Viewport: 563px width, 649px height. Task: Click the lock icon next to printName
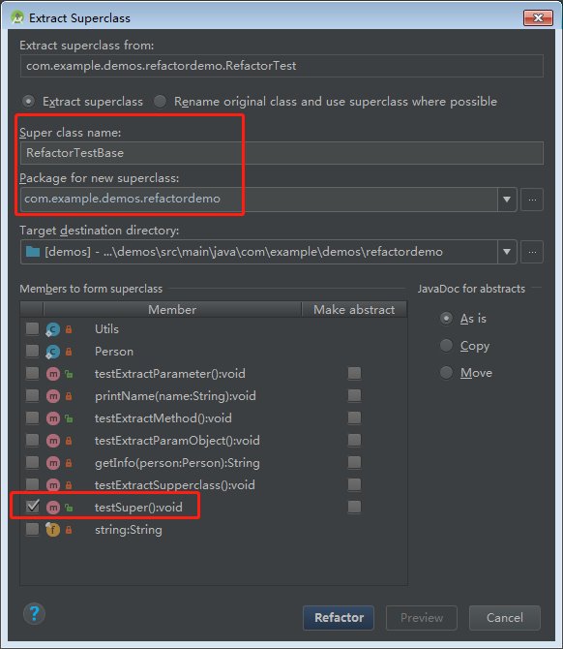tap(69, 396)
